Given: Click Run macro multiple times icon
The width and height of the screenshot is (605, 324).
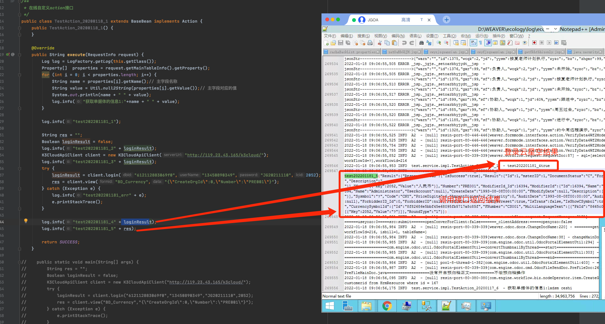Looking at the screenshot, I should pos(556,43).
